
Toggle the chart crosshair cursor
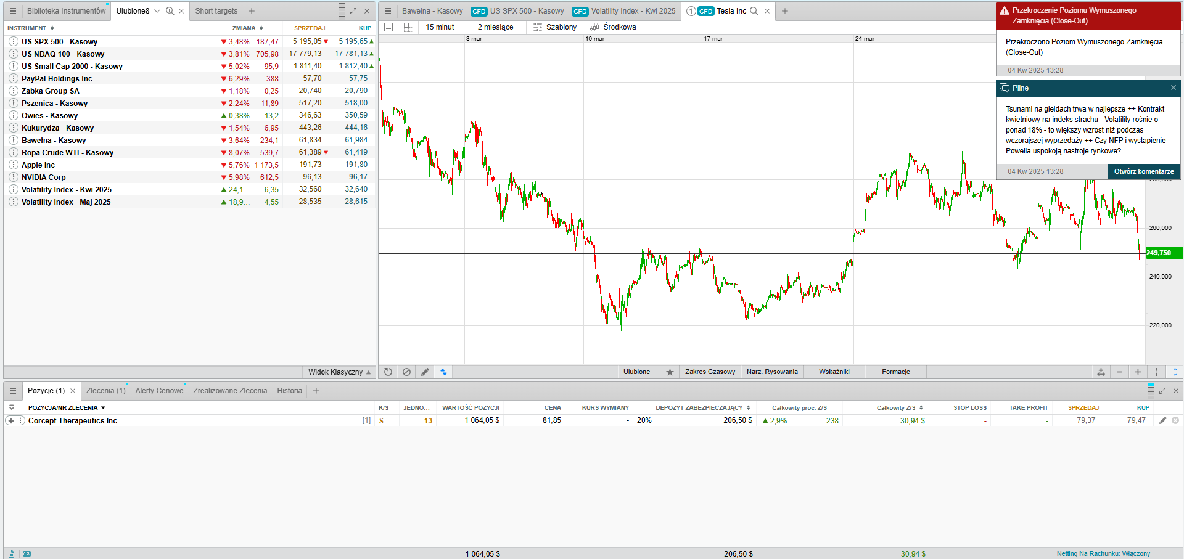(x=1156, y=372)
